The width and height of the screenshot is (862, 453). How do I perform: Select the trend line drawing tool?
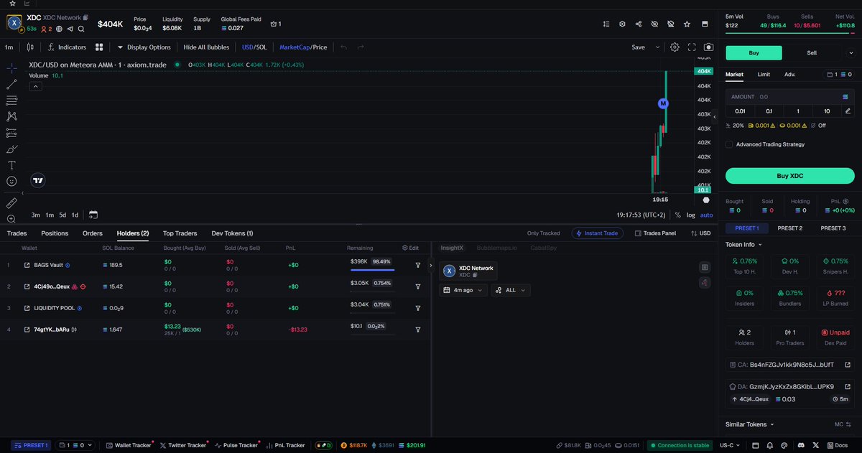point(11,84)
